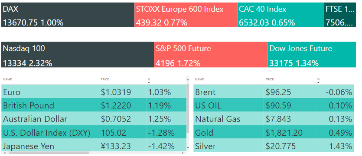The width and height of the screenshot is (362, 156).
Task: Click the Natural Gas row
Action: tap(274, 119)
